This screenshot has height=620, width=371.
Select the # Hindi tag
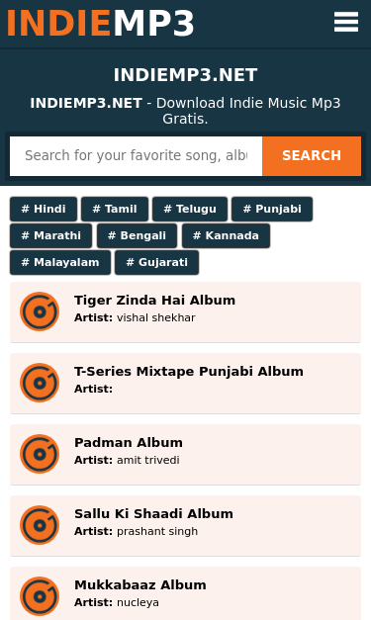point(44,209)
